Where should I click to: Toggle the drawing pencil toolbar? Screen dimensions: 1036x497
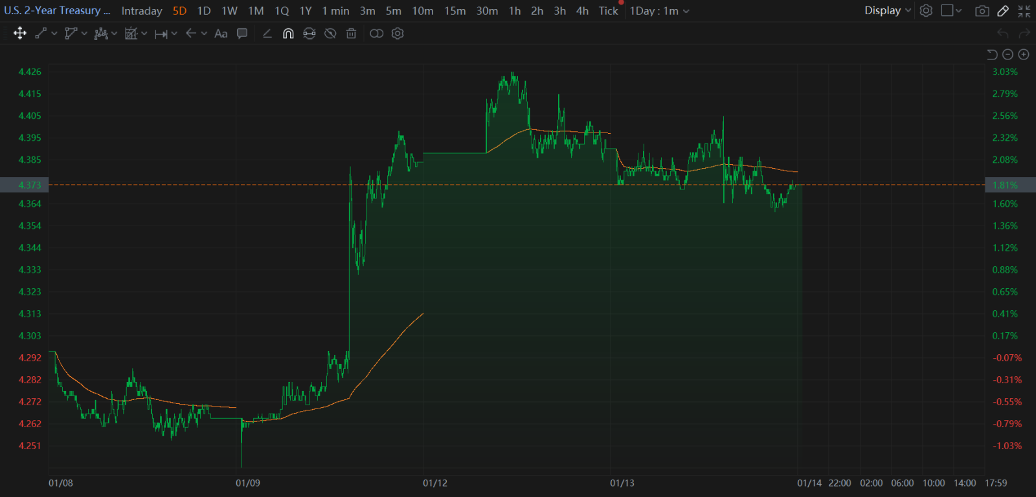pyautogui.click(x=1003, y=11)
